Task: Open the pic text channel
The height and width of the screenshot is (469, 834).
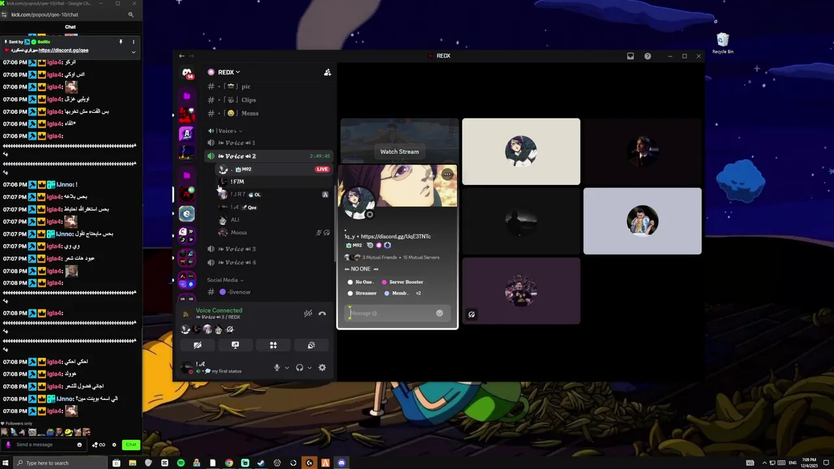Action: [270, 87]
